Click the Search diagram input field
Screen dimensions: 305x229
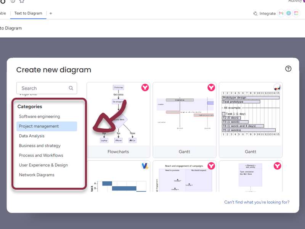42,88
